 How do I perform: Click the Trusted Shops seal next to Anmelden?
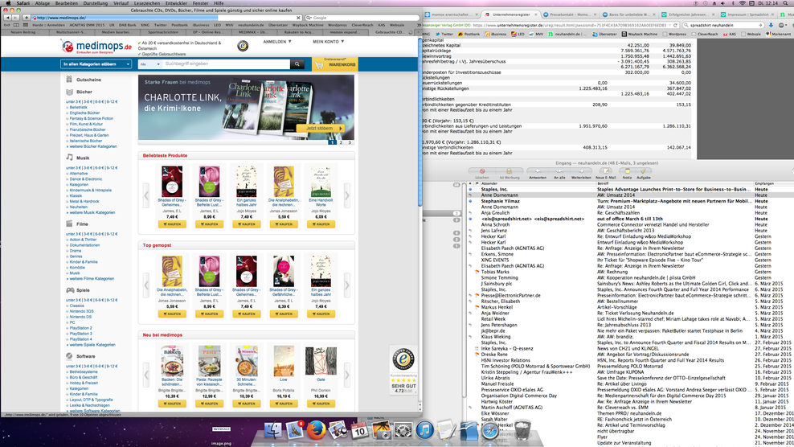[243, 46]
